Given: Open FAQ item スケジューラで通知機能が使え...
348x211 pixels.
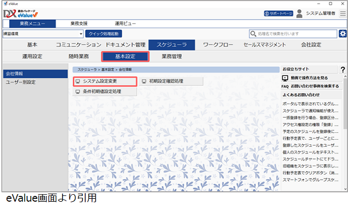Looking at the screenshot, I should pos(310,111).
